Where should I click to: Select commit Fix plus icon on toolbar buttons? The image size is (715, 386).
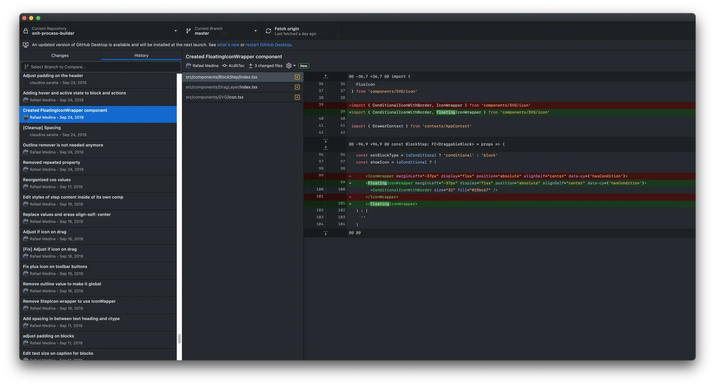[x=98, y=270]
